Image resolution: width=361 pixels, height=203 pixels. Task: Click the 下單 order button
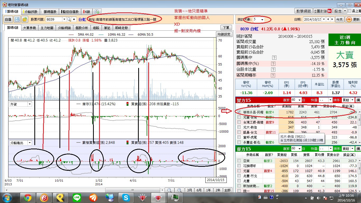(226, 28)
